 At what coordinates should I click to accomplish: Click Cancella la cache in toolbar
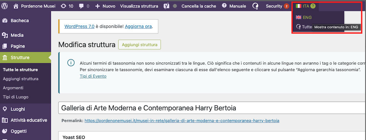click(x=199, y=6)
